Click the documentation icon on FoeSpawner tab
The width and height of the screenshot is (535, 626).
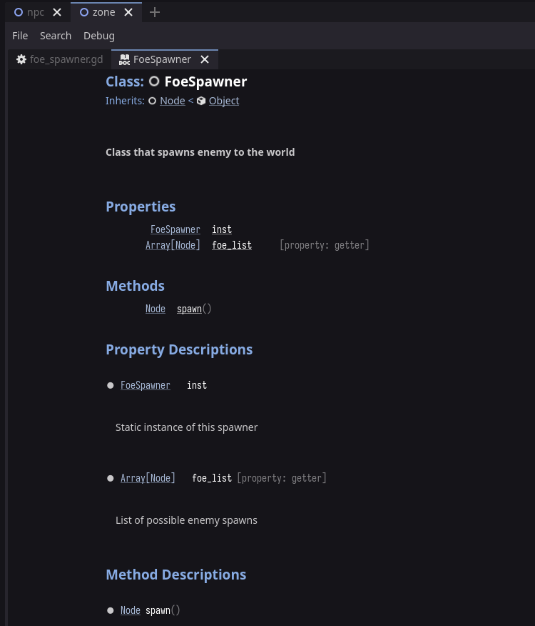click(x=124, y=59)
